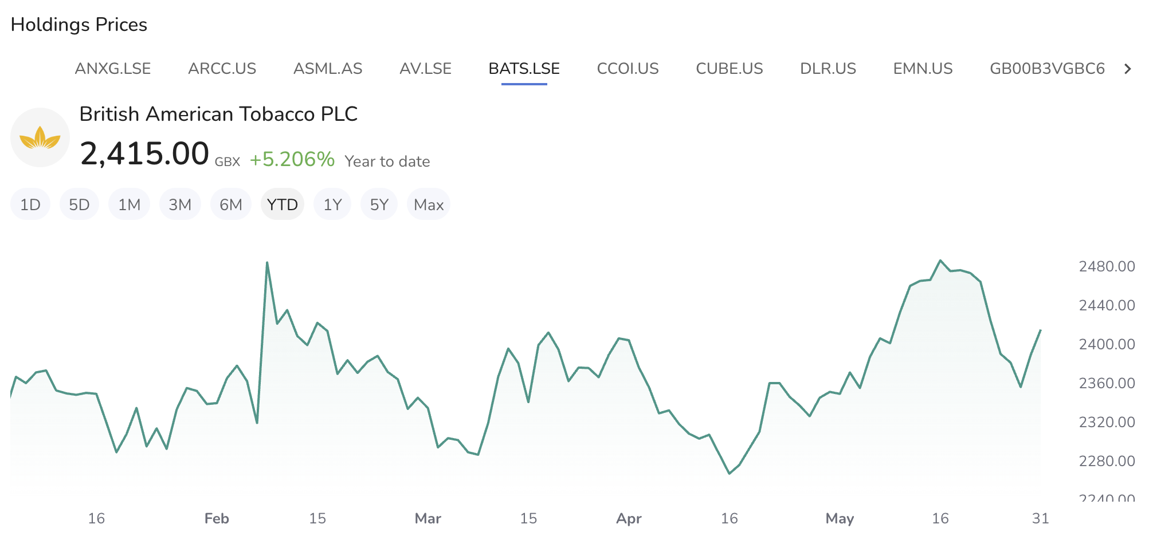The width and height of the screenshot is (1153, 536).
Task: Click the GBX currency label
Action: point(228,162)
